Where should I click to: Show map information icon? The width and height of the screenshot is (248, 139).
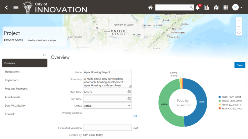239,32
